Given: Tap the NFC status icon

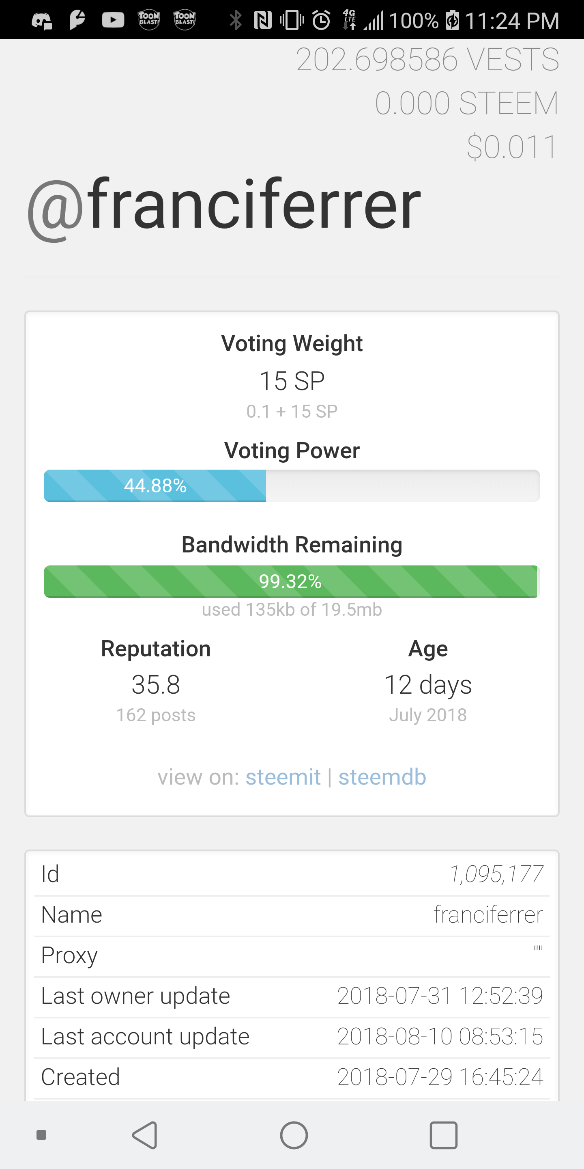Looking at the screenshot, I should [x=262, y=20].
